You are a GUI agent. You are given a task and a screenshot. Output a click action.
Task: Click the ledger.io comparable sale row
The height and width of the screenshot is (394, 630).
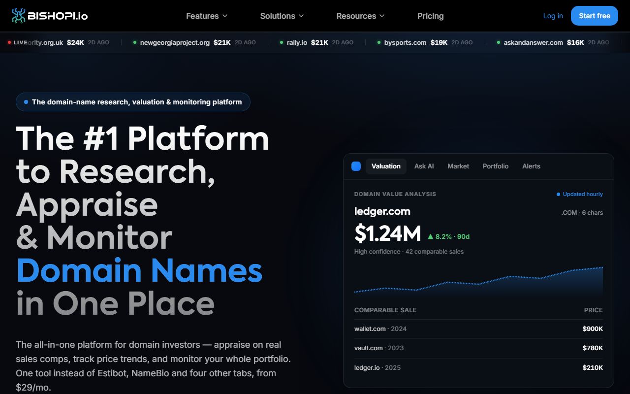(x=478, y=368)
